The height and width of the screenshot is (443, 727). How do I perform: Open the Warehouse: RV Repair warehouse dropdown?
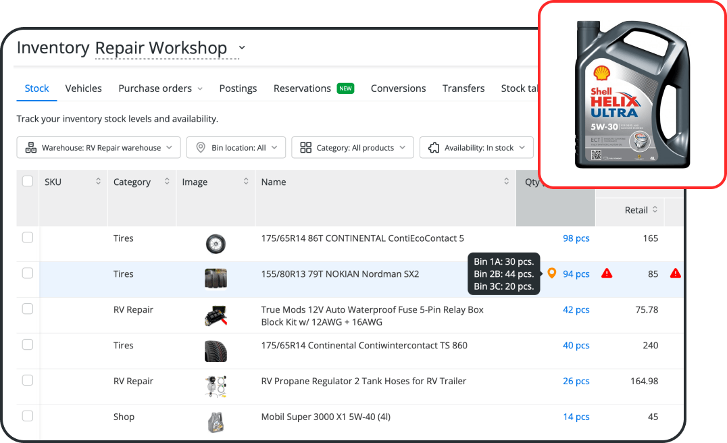99,148
